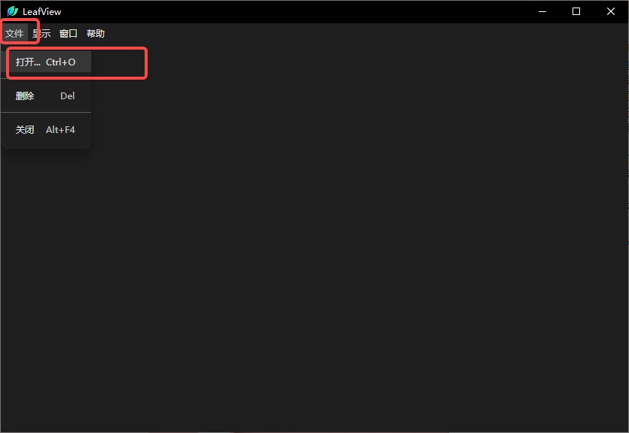This screenshot has height=433, width=629.
Task: Minimize the LeafView window
Action: (x=542, y=11)
